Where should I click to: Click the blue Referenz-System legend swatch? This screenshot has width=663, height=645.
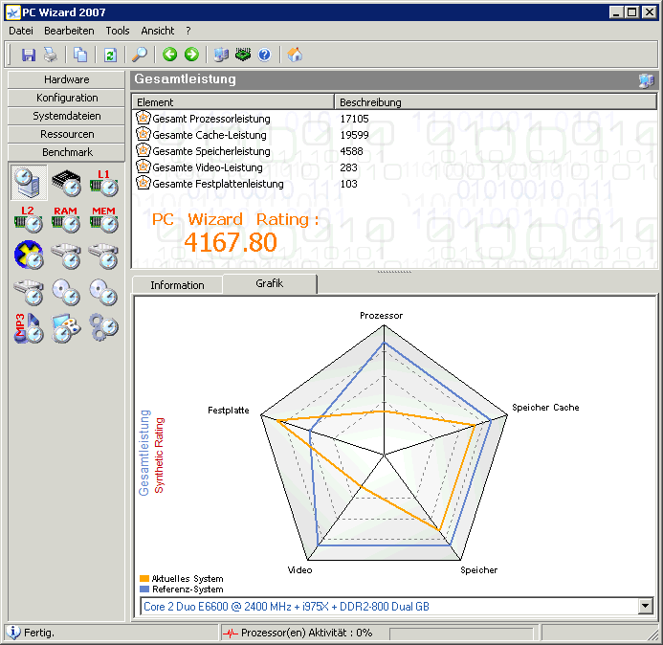(144, 589)
